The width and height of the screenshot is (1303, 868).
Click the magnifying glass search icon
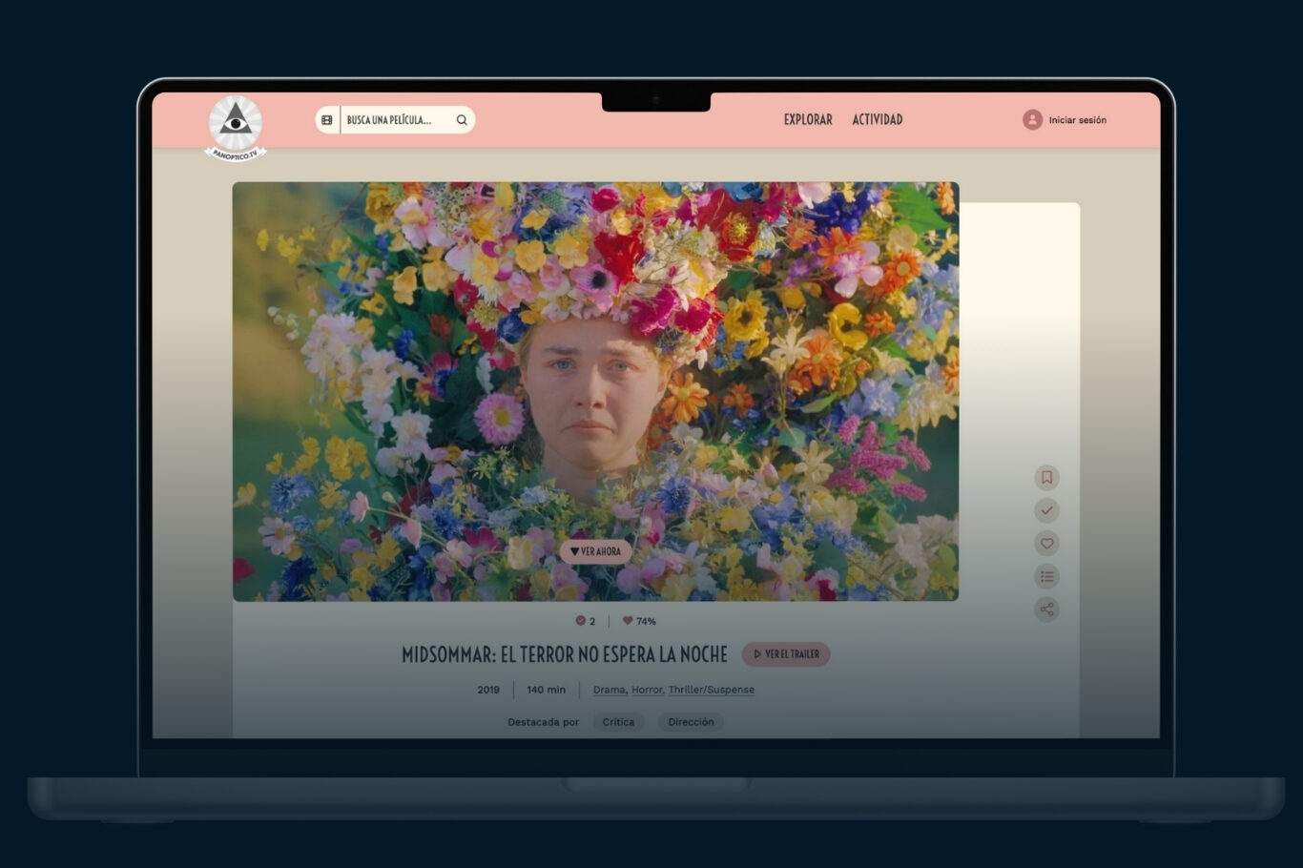pyautogui.click(x=462, y=120)
